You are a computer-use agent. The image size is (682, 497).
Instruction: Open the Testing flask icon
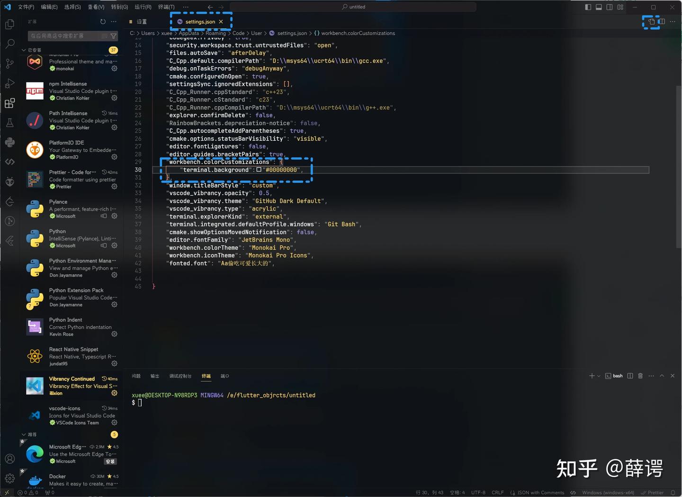9,122
